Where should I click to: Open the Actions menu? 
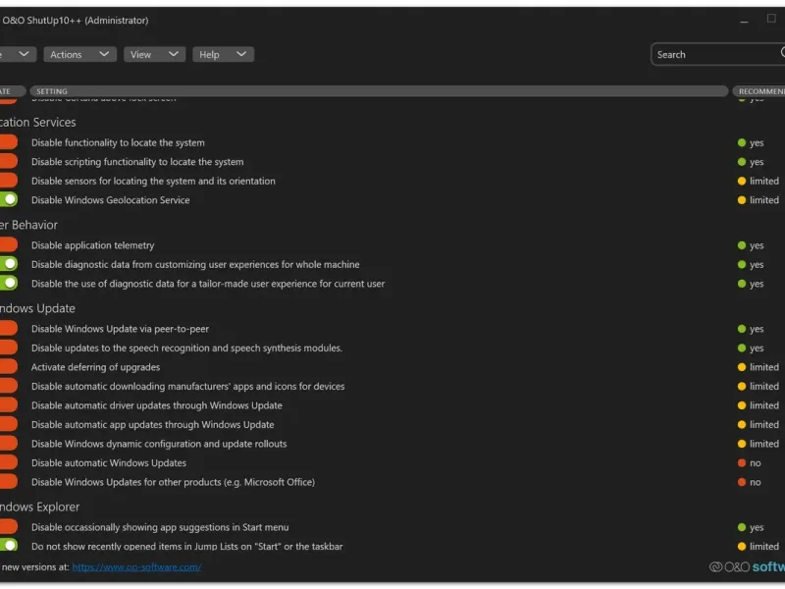(x=80, y=54)
